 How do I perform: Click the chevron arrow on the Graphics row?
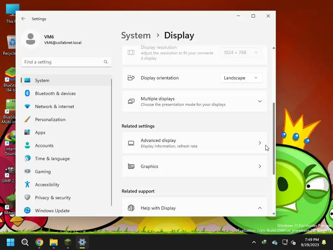click(x=260, y=166)
